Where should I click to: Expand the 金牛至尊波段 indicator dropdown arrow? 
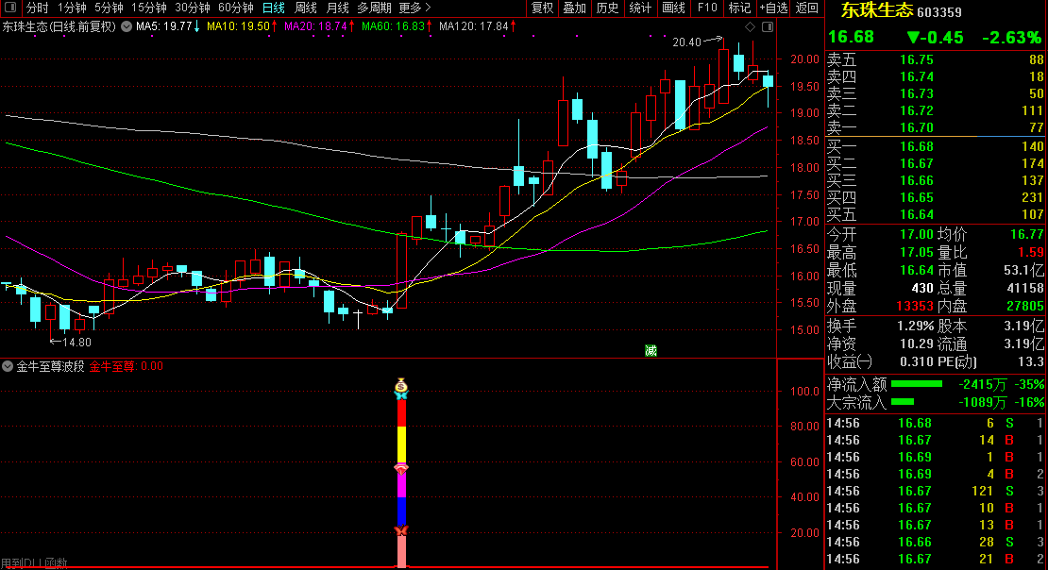[x=8, y=366]
